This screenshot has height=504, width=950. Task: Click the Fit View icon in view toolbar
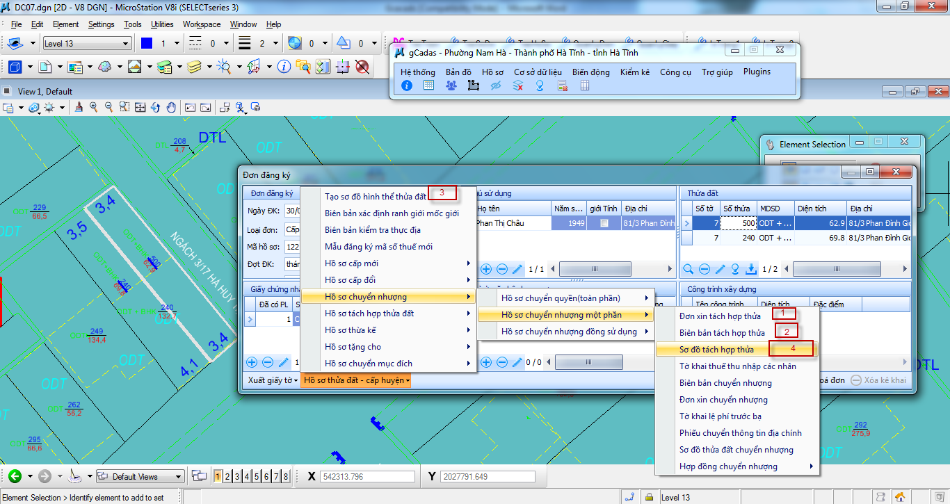[140, 108]
